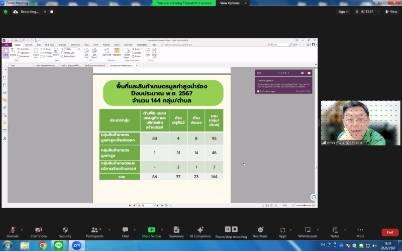Open the Reactions menu

pos(260,232)
